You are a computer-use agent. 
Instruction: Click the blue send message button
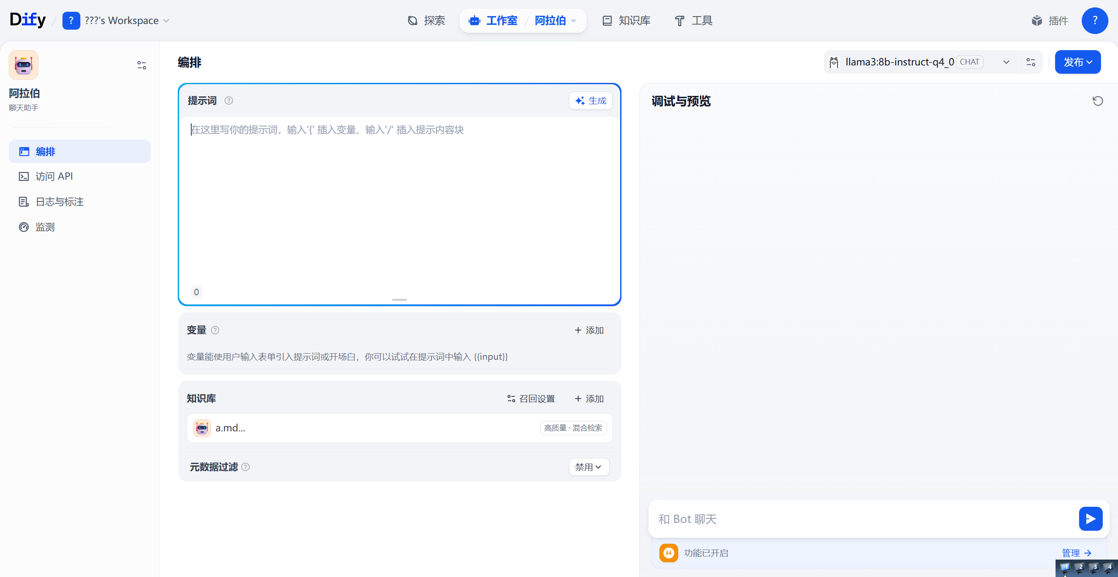(1090, 519)
